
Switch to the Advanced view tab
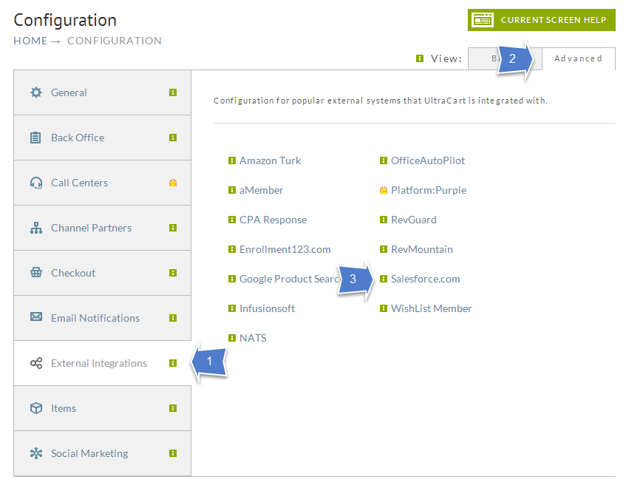click(x=578, y=58)
